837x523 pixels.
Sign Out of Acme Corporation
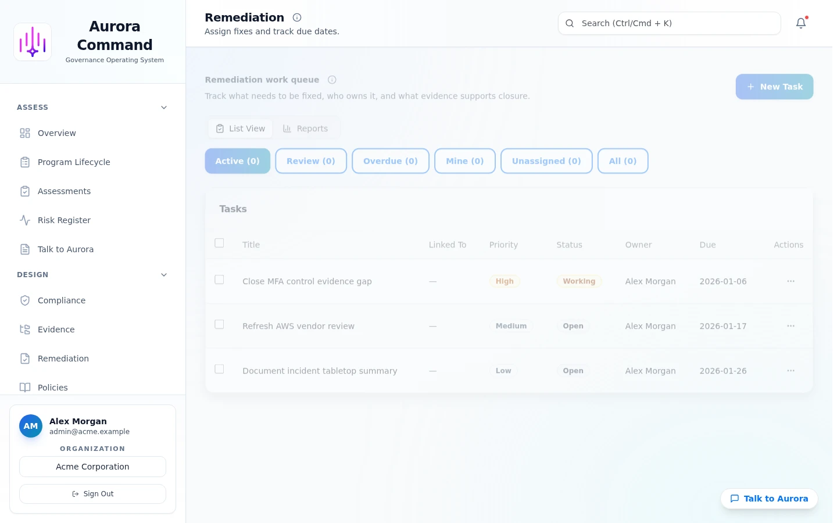(92, 493)
